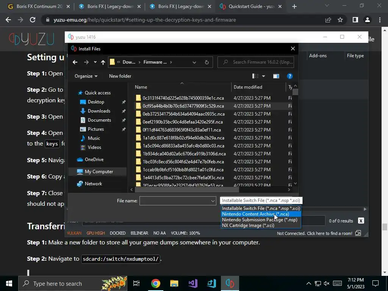The width and height of the screenshot is (388, 291).
Task: Click the File name input box
Action: (x=175, y=201)
